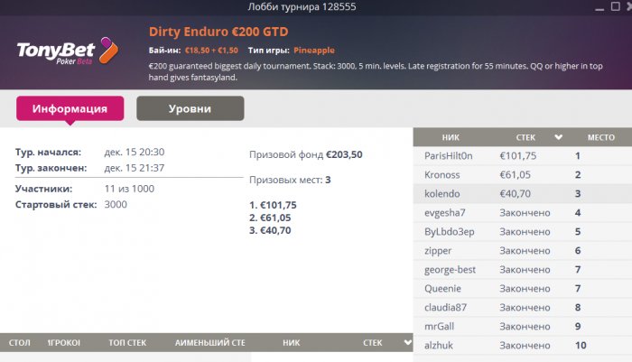
Task: Select player ParisHilt0n row
Action: 523,156
